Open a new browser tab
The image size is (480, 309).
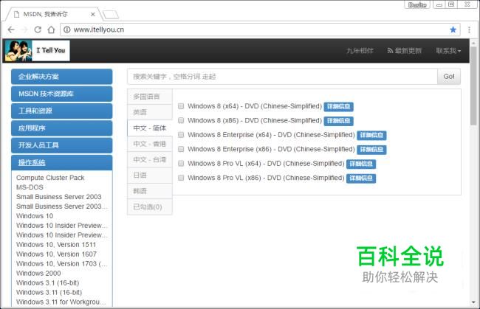pos(111,14)
